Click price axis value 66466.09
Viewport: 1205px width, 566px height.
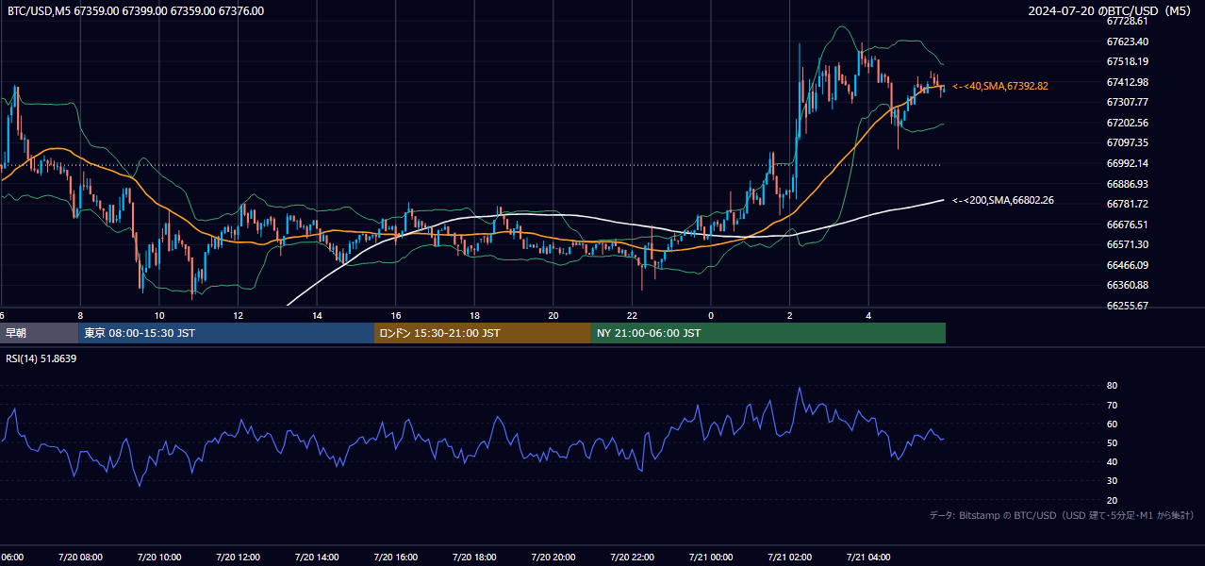pyautogui.click(x=1128, y=265)
